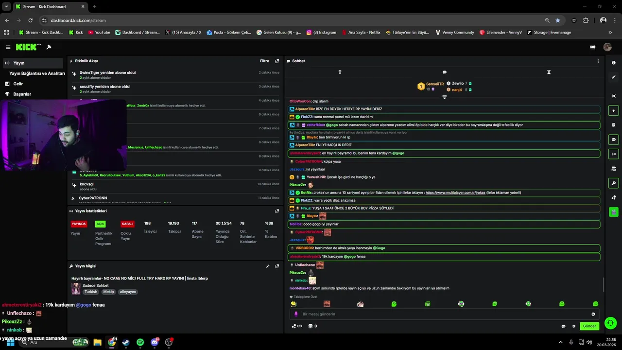The image size is (622, 350).
Task: Open the user avatar menu top right
Action: pyautogui.click(x=607, y=47)
